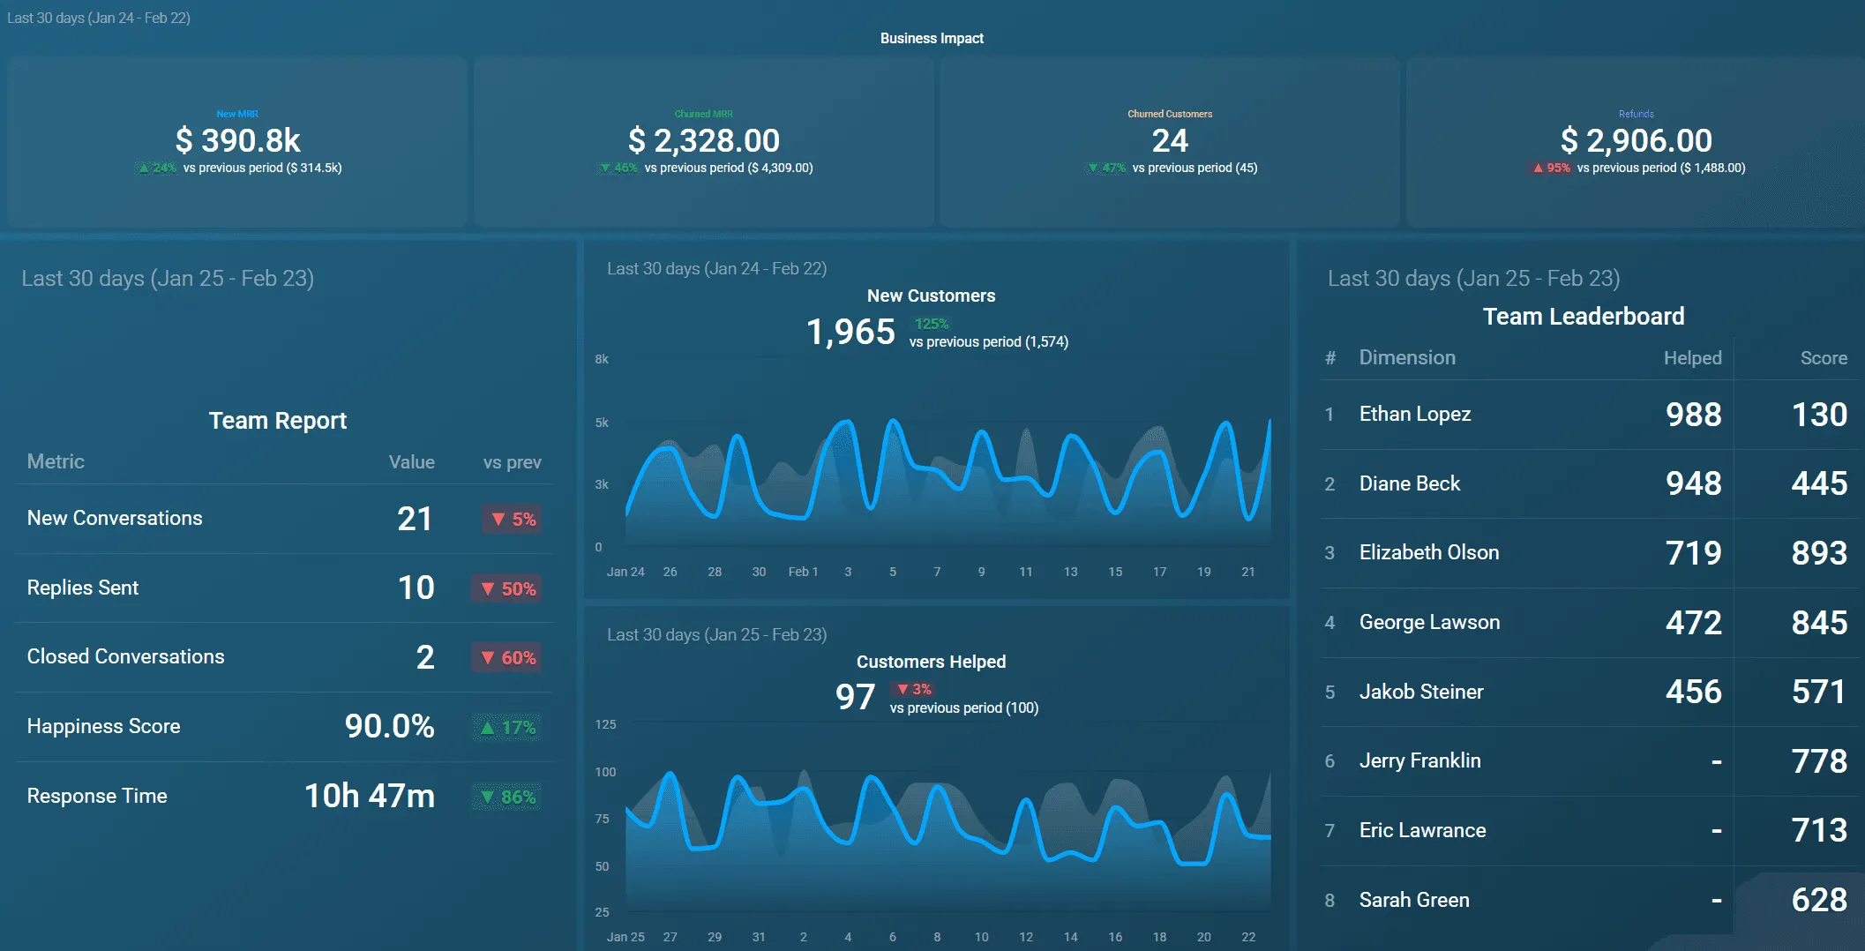Image resolution: width=1865 pixels, height=951 pixels.
Task: Click the Feb 1 marker on New Customers chart
Action: [803, 572]
